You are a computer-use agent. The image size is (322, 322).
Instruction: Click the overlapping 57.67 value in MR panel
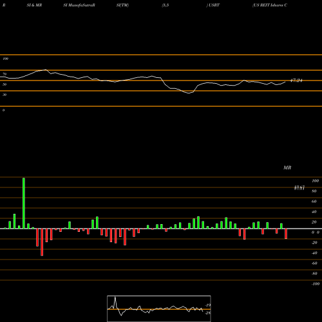299,188
